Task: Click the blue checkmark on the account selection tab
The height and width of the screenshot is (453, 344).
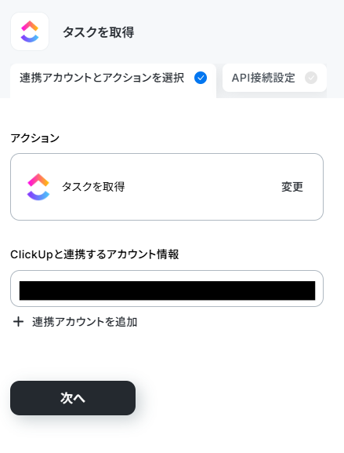Action: [201, 78]
